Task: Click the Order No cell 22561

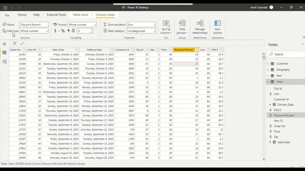Action: (18, 55)
